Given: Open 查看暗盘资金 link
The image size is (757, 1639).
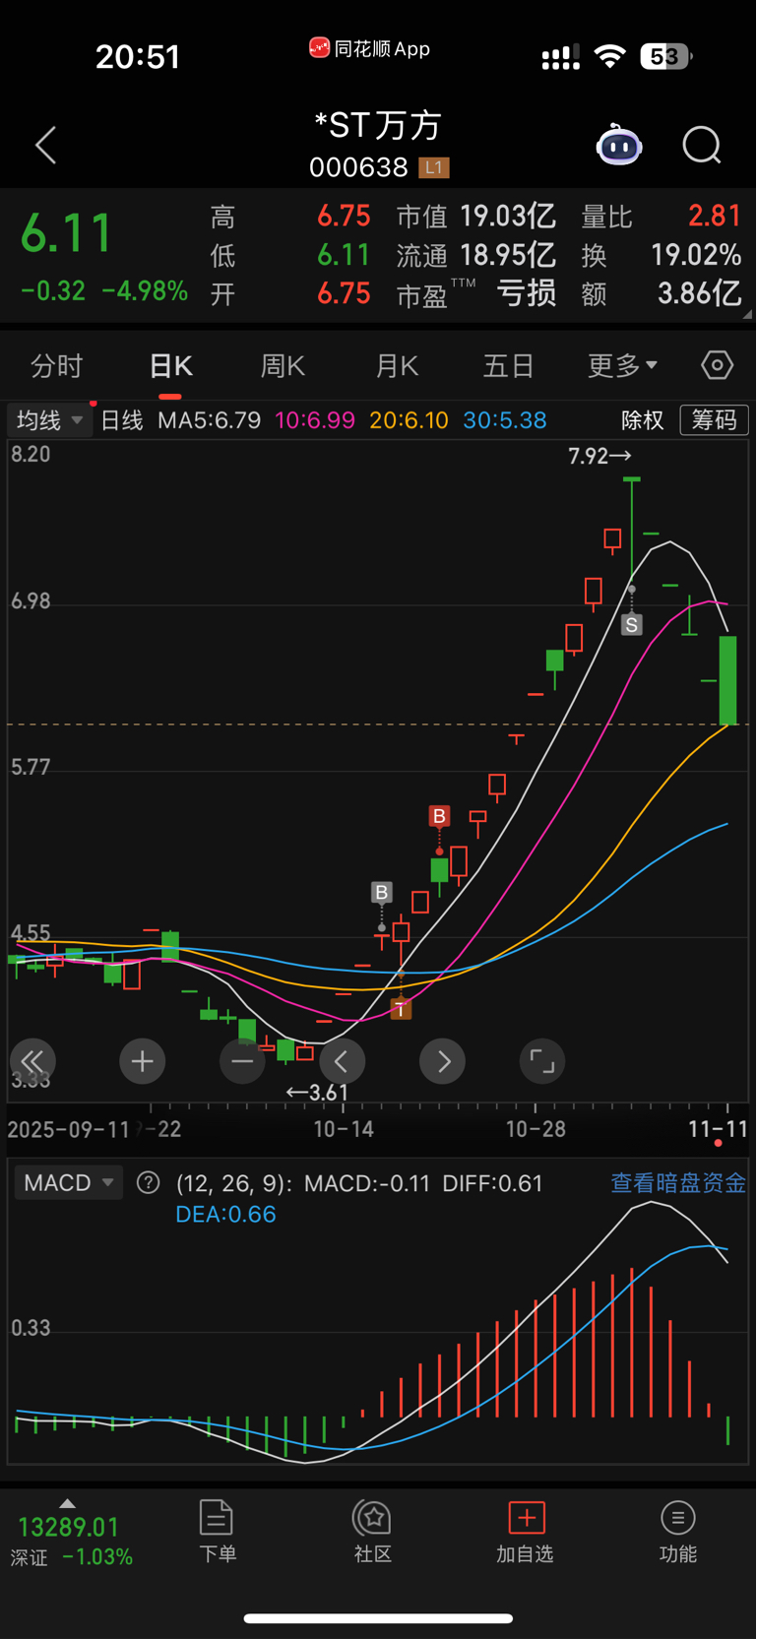Looking at the screenshot, I should click(x=678, y=1183).
